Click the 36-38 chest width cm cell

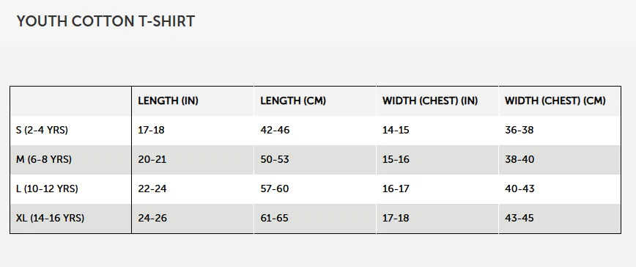coord(519,131)
